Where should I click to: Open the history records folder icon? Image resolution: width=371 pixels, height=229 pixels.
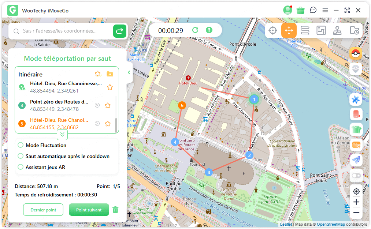354,31
